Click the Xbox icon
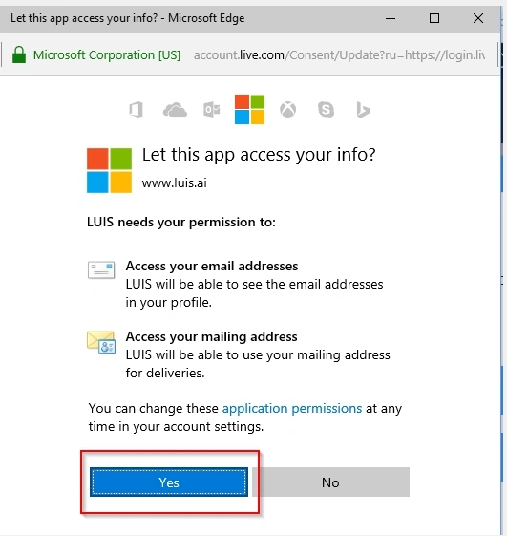 pyautogui.click(x=288, y=110)
